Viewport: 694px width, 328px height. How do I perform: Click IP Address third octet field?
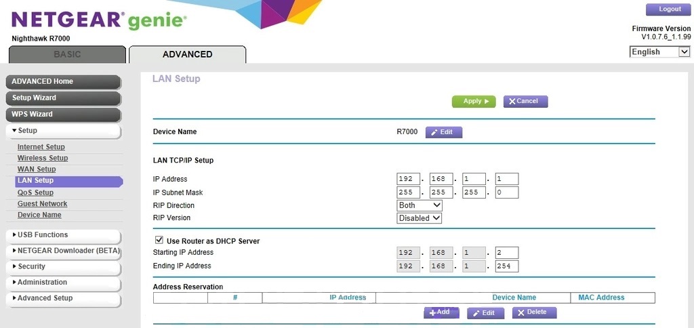[x=474, y=180]
